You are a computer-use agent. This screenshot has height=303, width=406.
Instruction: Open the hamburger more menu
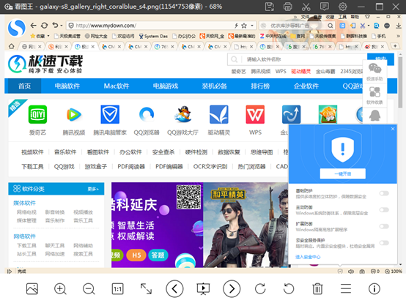[x=346, y=288]
